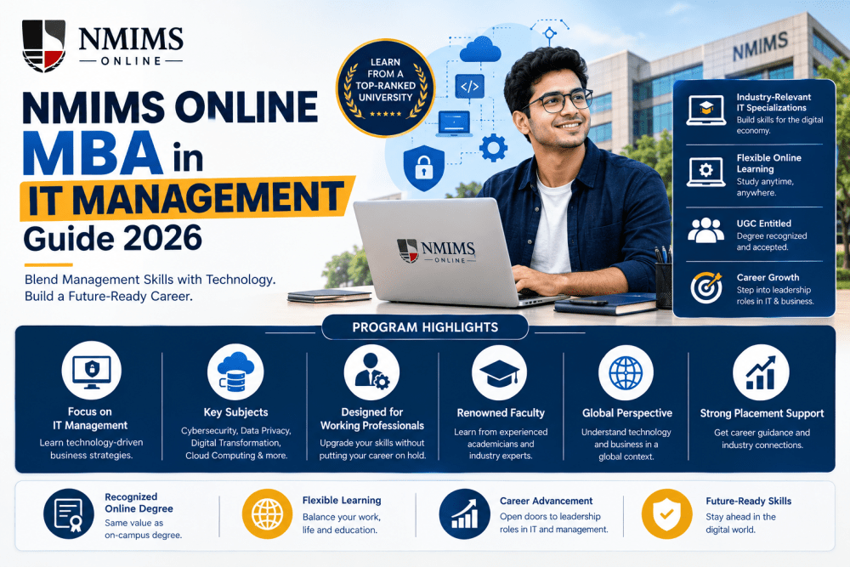This screenshot has height=567, width=850.
Task: Click the monitor shield icon for Focus on IT Management
Action: [92, 371]
